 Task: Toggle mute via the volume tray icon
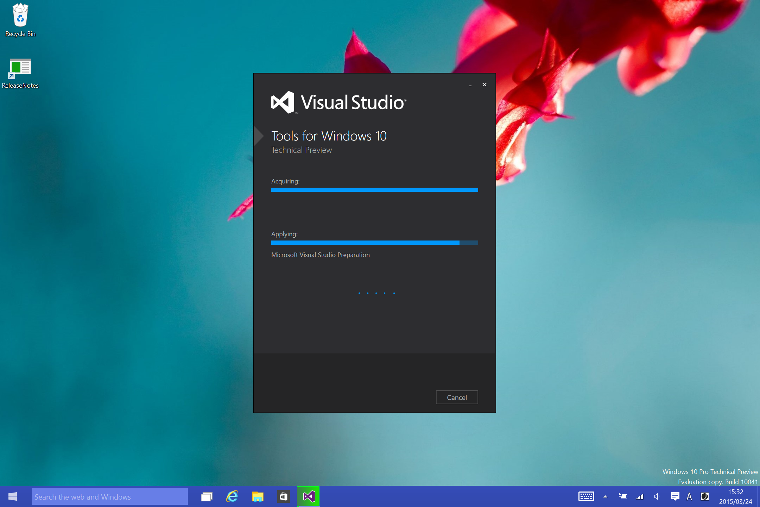tap(657, 496)
